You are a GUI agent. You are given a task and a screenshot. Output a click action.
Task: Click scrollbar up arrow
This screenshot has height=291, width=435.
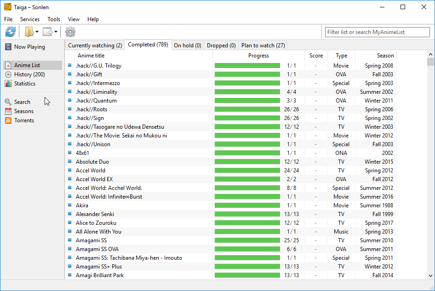[430, 54]
